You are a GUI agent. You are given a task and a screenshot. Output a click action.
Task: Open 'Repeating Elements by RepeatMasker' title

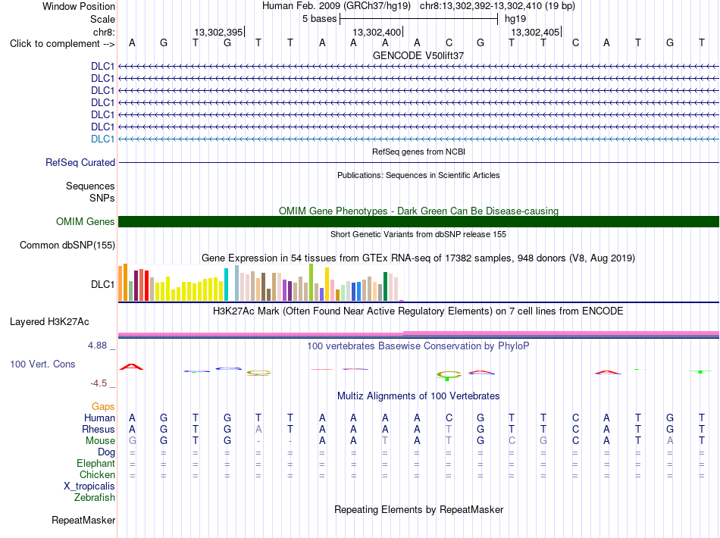tap(418, 510)
